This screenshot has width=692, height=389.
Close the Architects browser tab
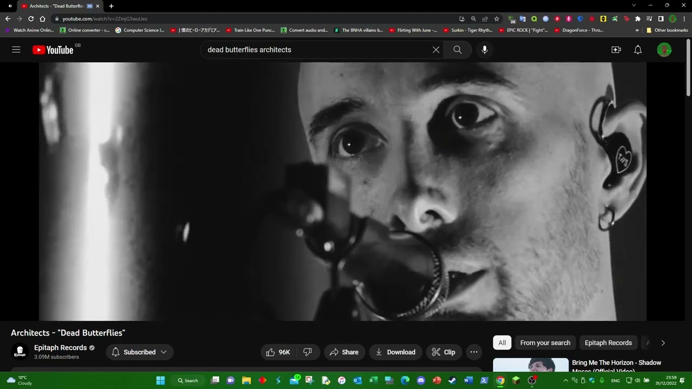click(x=97, y=6)
